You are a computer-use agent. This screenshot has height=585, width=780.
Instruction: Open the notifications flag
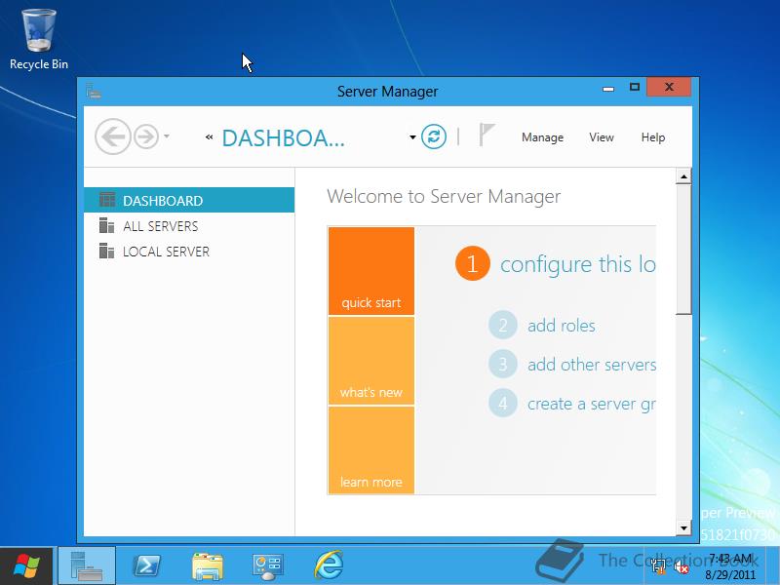[x=487, y=135]
